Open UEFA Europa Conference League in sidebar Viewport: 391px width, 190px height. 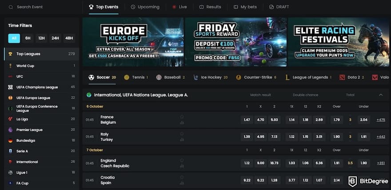(42, 109)
